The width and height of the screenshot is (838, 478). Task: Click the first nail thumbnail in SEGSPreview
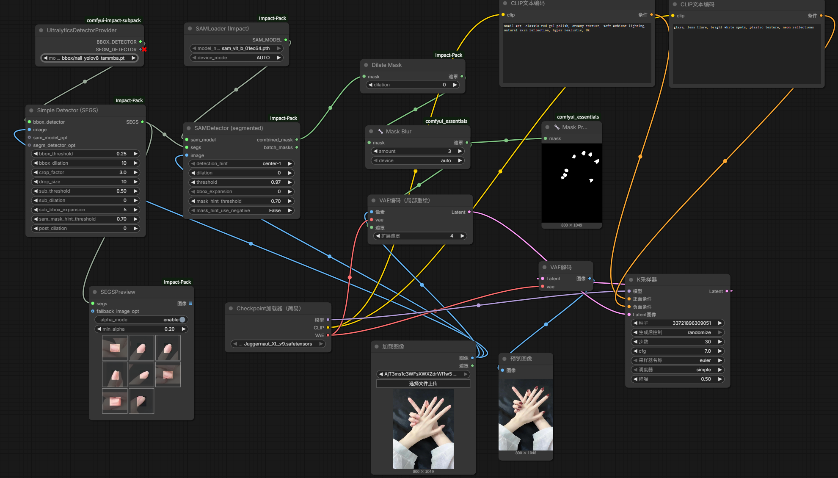pos(115,348)
